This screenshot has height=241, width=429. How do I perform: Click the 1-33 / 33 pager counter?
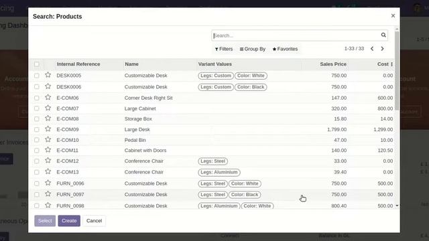(x=354, y=49)
